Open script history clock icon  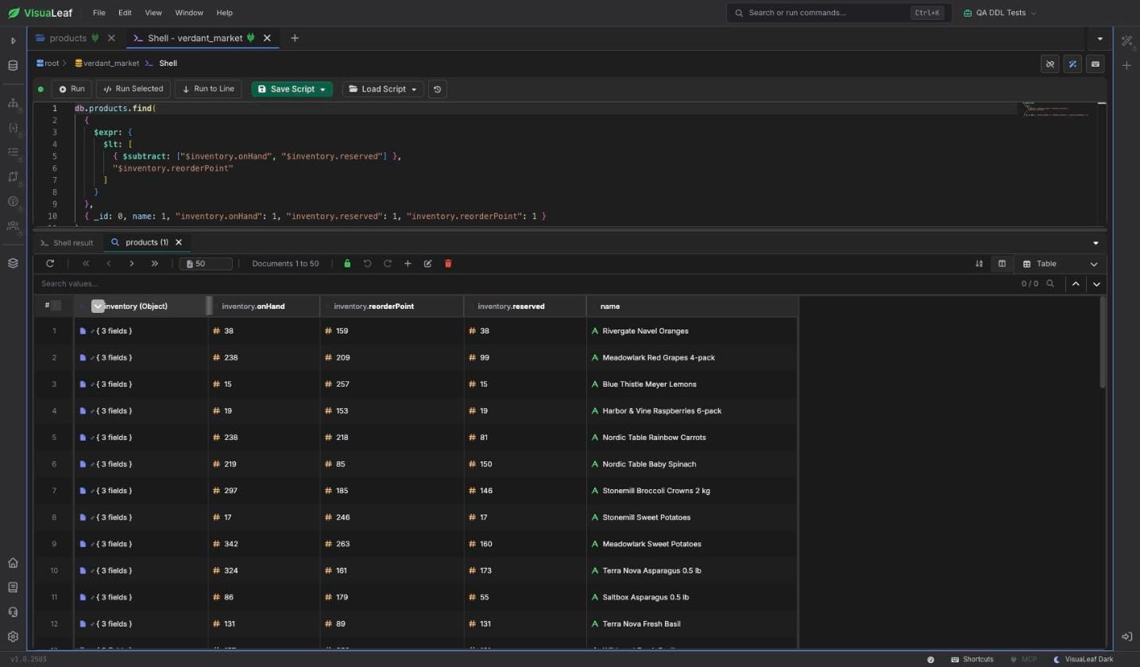click(x=437, y=90)
